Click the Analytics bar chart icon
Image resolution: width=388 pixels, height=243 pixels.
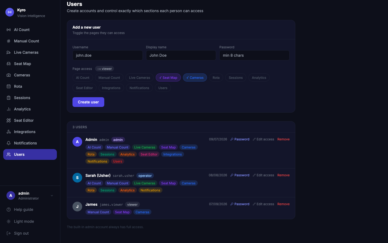9,109
